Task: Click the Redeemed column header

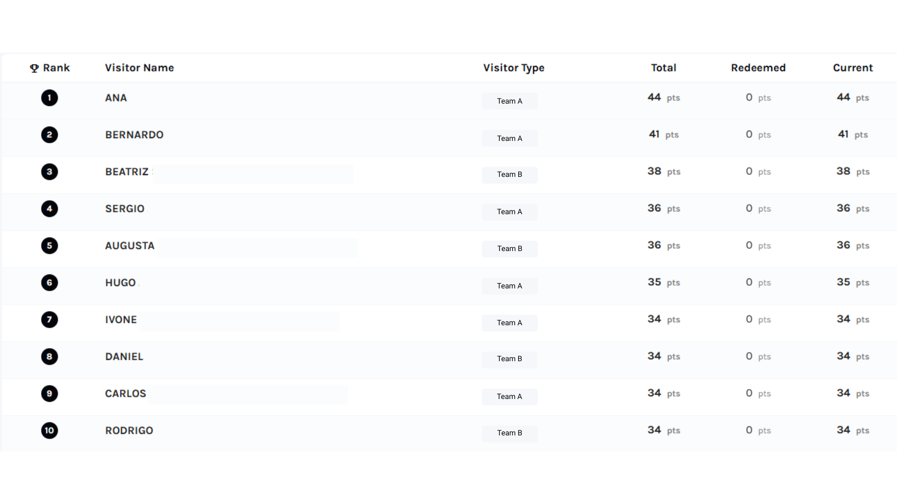Action: point(758,68)
